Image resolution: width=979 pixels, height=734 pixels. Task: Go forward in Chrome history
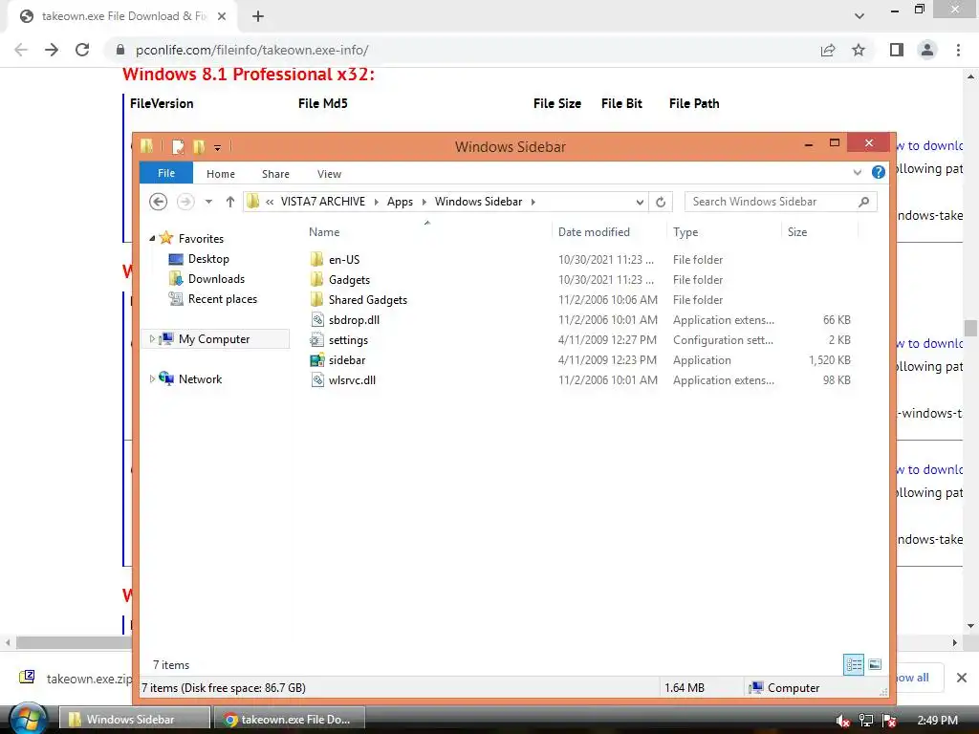[x=52, y=50]
